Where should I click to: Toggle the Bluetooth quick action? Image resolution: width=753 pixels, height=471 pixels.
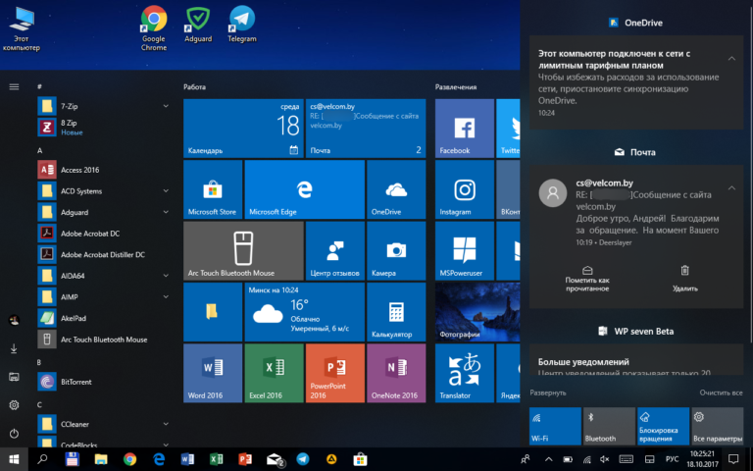[x=608, y=427]
